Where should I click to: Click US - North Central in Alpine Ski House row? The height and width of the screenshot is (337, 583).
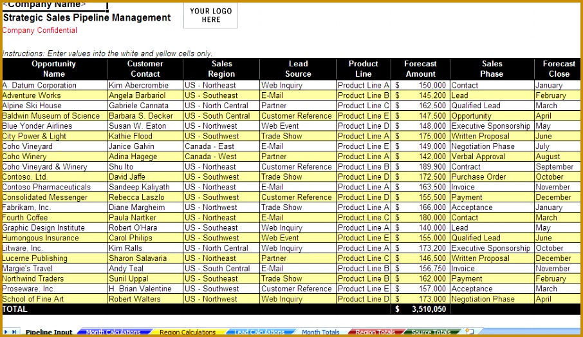click(x=221, y=106)
